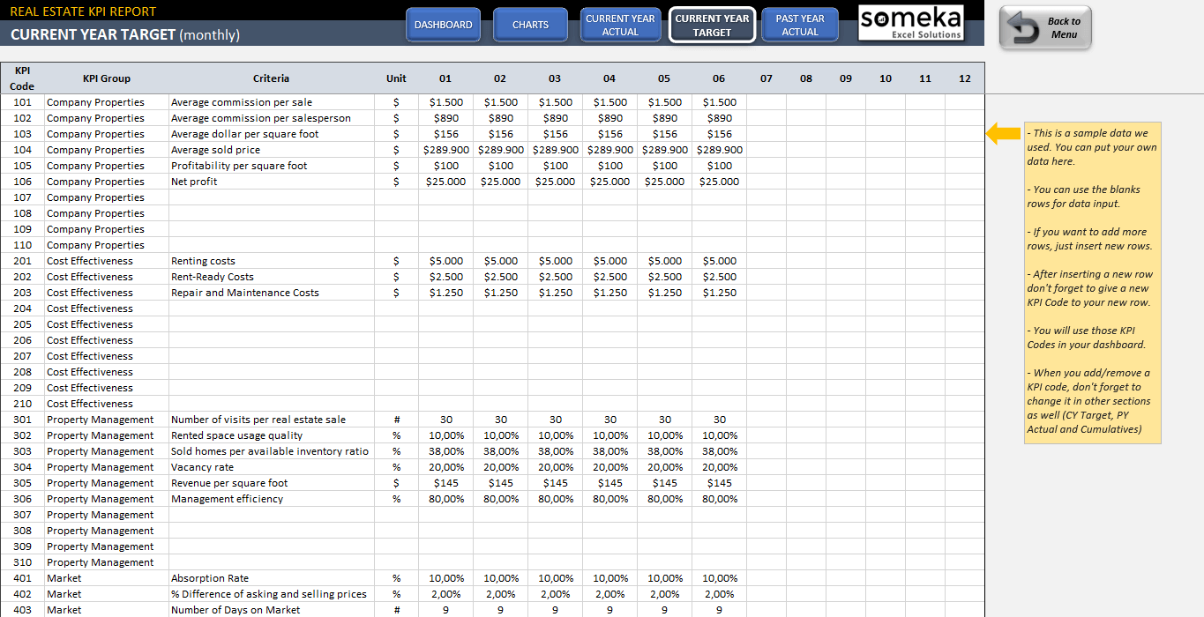Click the unit cell for KPI 301
The height and width of the screenshot is (617, 1204).
[396, 420]
